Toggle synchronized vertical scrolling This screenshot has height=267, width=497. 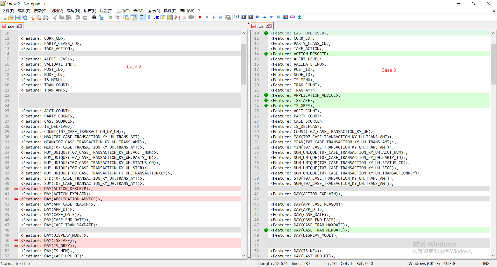coord(126,17)
